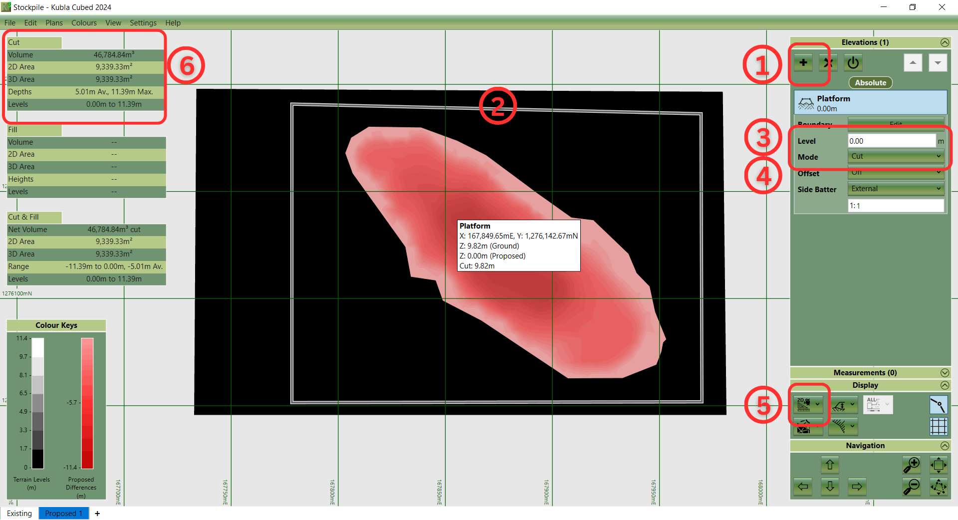Toggle elevation on/off with power button
The width and height of the screenshot is (958, 520).
(853, 63)
